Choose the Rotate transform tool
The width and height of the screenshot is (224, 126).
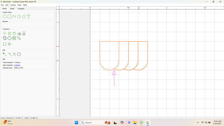[x=14, y=33]
